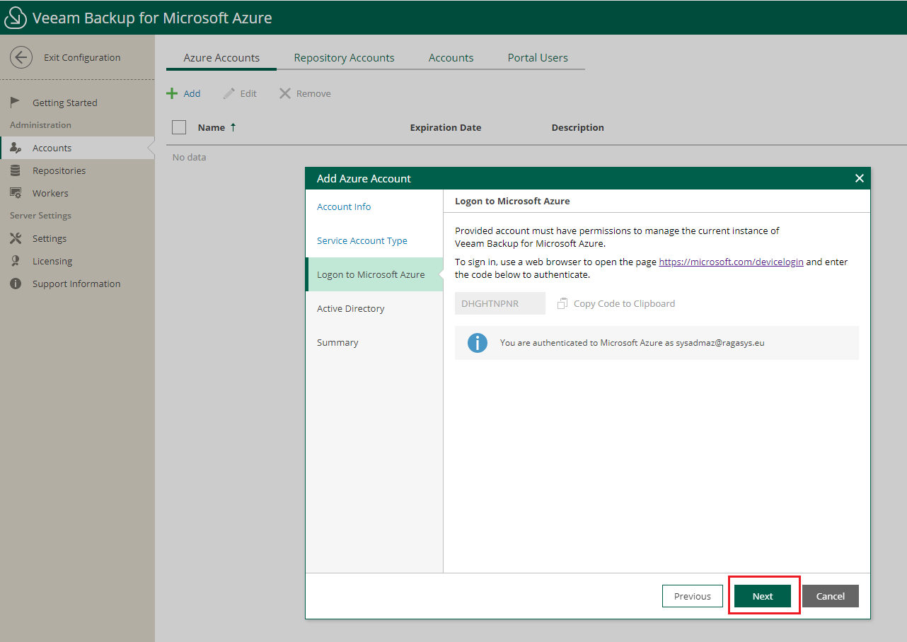
Task: Jump to the Summary wizard step
Action: click(337, 342)
